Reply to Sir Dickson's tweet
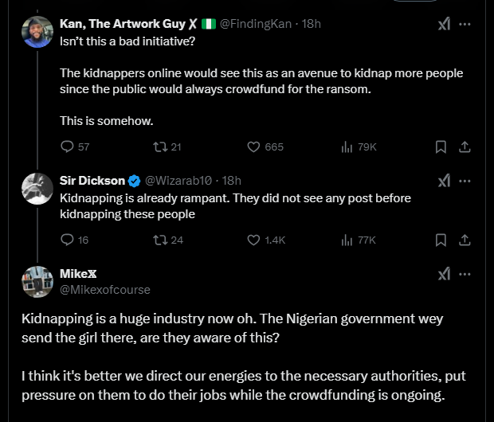Image resolution: width=494 pixels, height=422 pixels. [68, 240]
